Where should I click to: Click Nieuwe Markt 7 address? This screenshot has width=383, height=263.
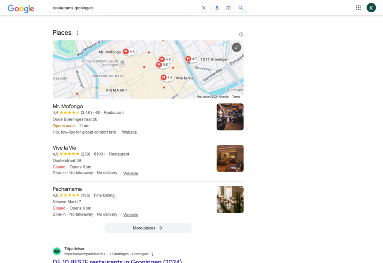pos(67,201)
